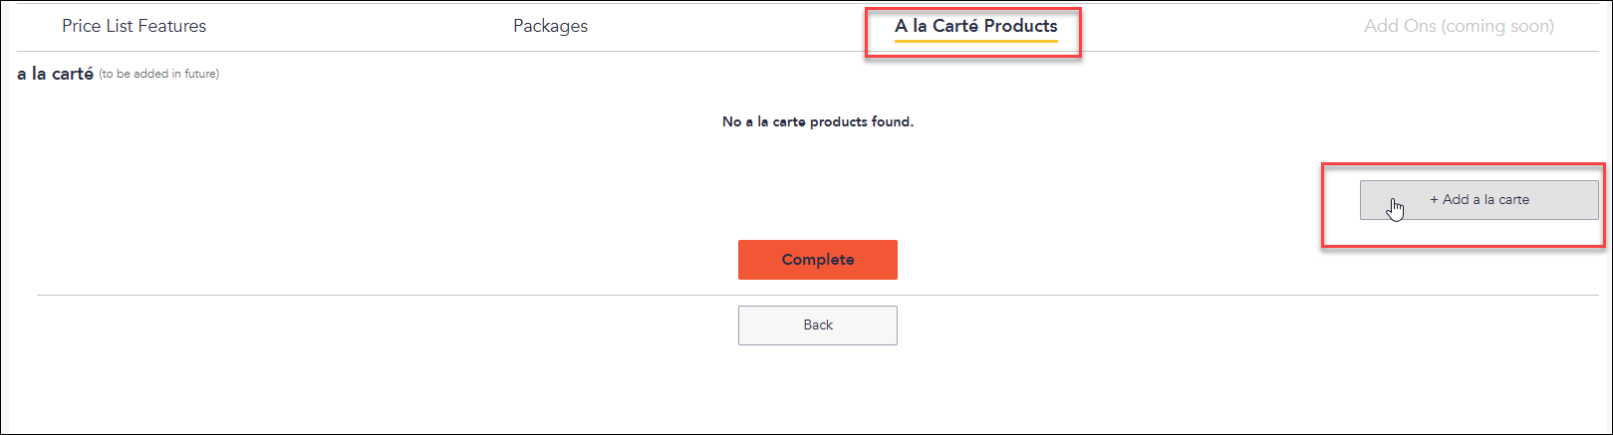View price list features settings
The image size is (1613, 435).
click(x=134, y=26)
